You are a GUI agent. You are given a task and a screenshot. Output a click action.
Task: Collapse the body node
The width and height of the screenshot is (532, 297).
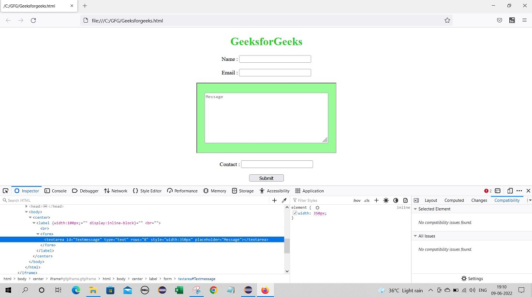(x=26, y=212)
